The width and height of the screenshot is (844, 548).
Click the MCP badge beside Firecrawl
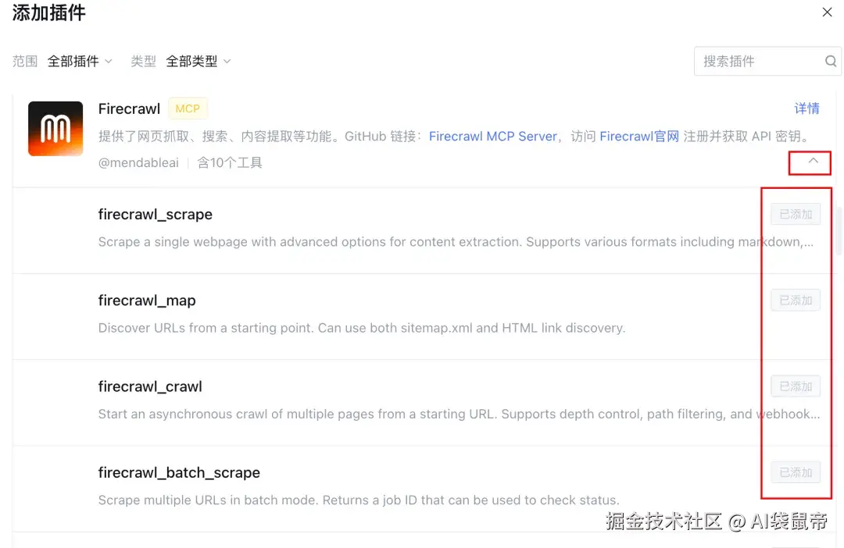click(188, 109)
